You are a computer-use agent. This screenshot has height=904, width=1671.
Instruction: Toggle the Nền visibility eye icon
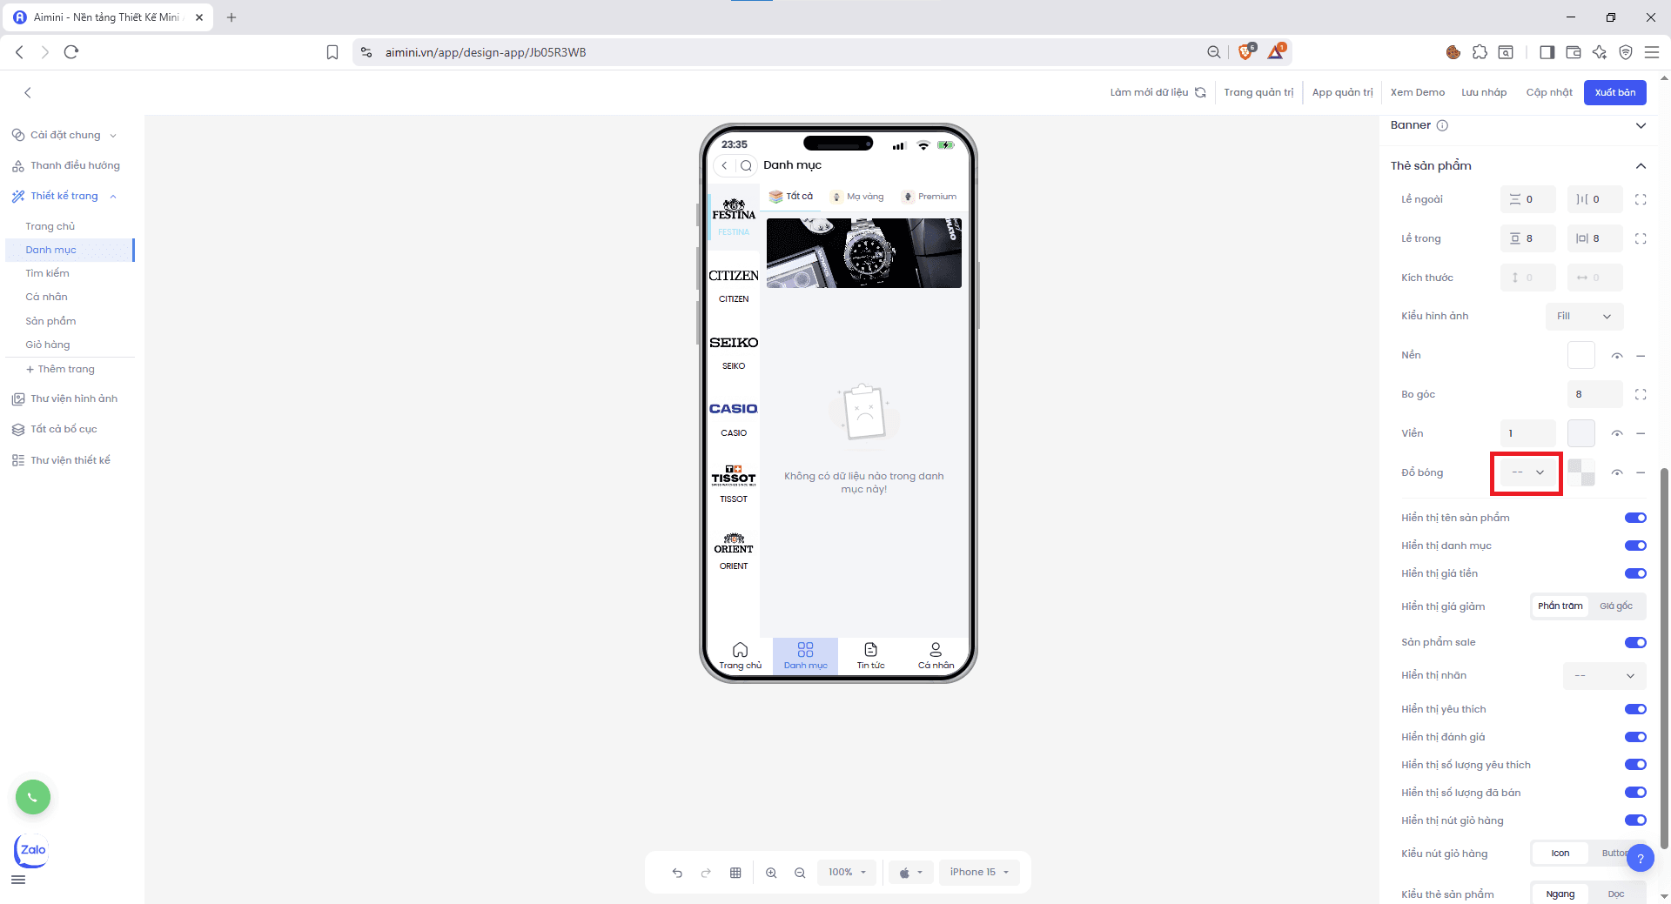coord(1616,356)
